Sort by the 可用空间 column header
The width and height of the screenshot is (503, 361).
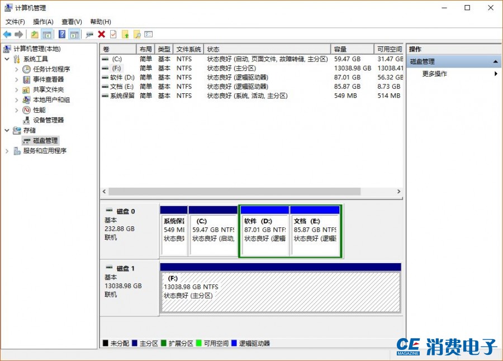[389, 49]
